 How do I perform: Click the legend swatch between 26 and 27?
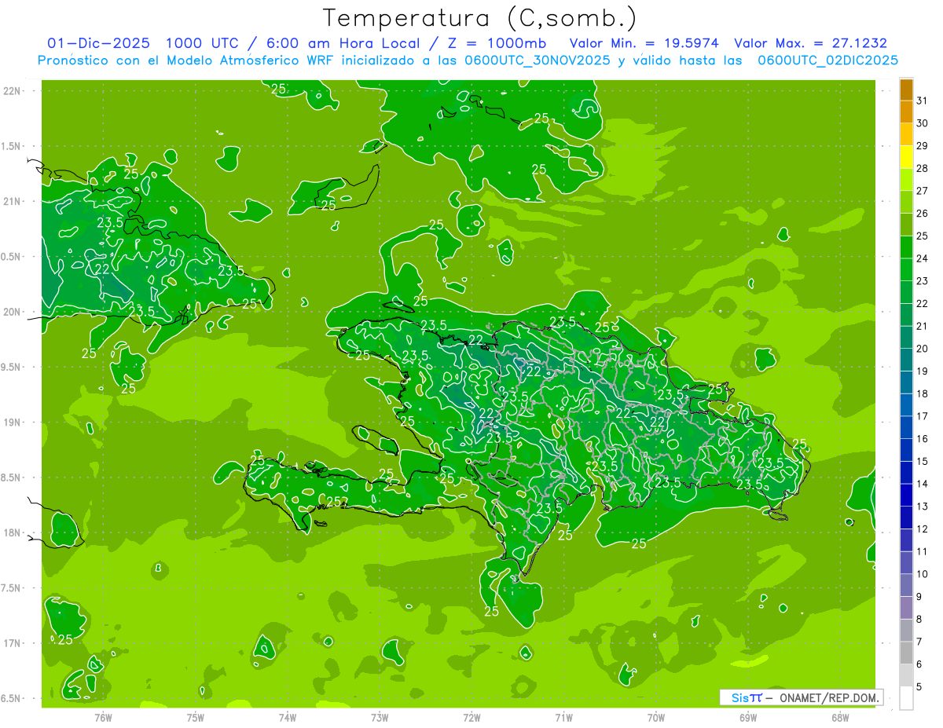(x=906, y=202)
